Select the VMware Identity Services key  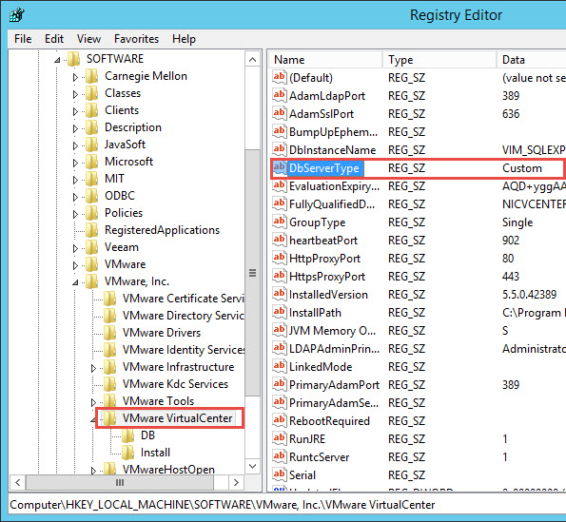[184, 350]
